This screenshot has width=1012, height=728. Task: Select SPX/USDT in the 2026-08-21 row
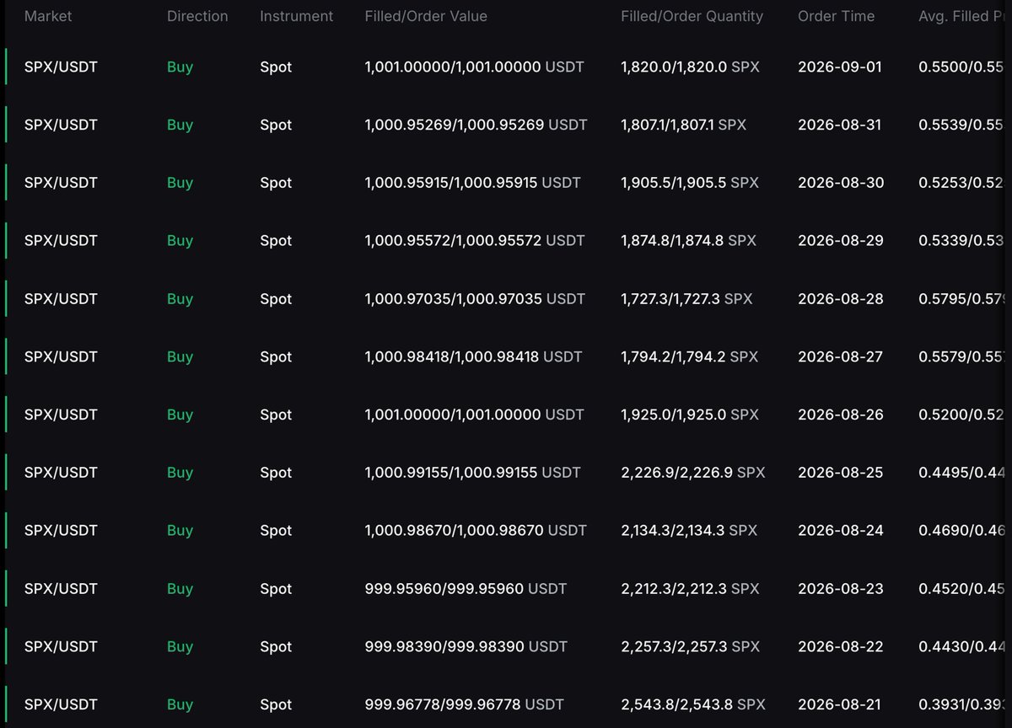point(61,704)
